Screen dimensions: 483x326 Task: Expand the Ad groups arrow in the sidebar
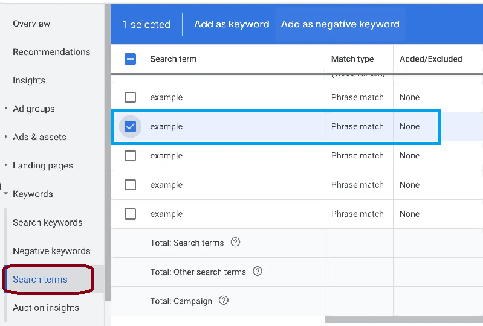(6, 108)
